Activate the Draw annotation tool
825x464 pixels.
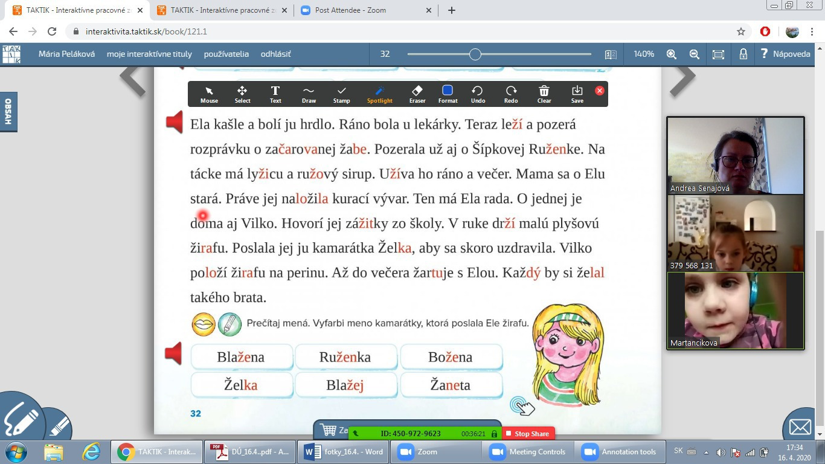coord(309,94)
